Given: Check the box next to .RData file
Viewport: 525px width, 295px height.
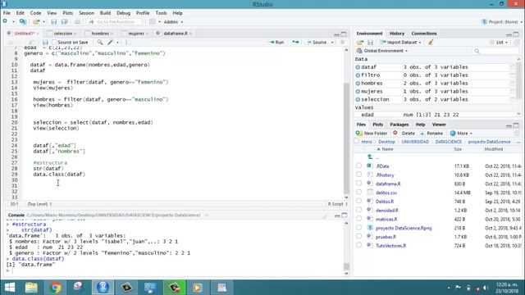Looking at the screenshot, I should coord(358,166).
